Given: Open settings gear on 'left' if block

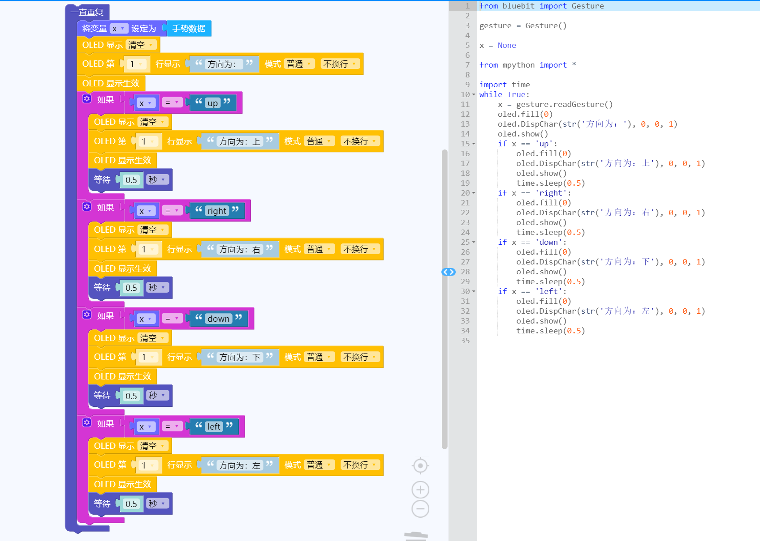Looking at the screenshot, I should (x=87, y=423).
